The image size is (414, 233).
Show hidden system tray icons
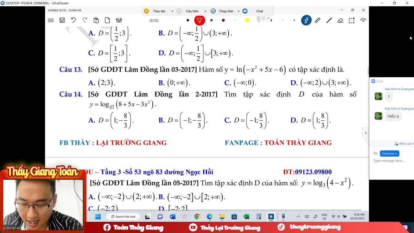tap(298, 216)
